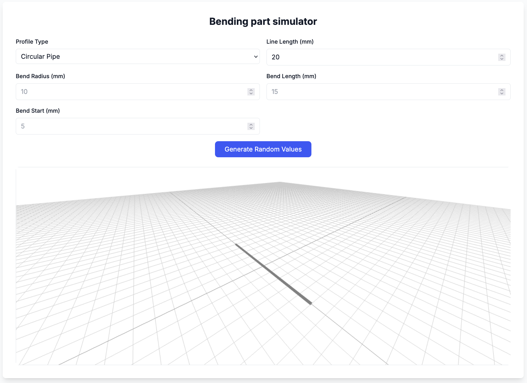Click the Bend Length (mm) label

291,76
